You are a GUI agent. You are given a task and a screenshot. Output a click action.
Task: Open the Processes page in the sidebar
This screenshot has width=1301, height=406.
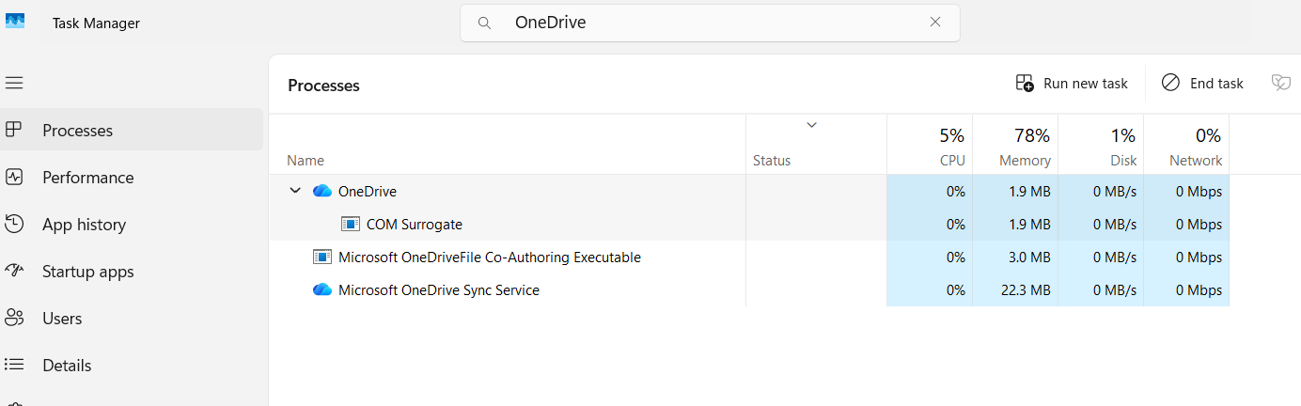(x=132, y=131)
